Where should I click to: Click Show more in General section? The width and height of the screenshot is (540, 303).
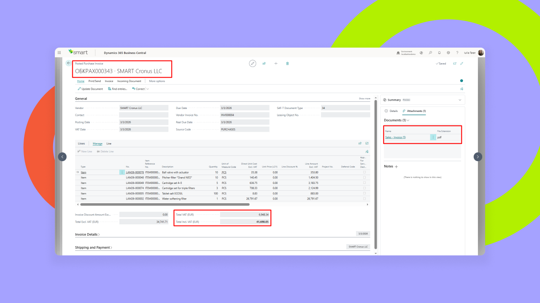[364, 98]
